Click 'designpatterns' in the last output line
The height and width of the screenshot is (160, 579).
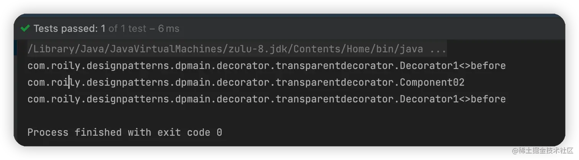(x=128, y=99)
